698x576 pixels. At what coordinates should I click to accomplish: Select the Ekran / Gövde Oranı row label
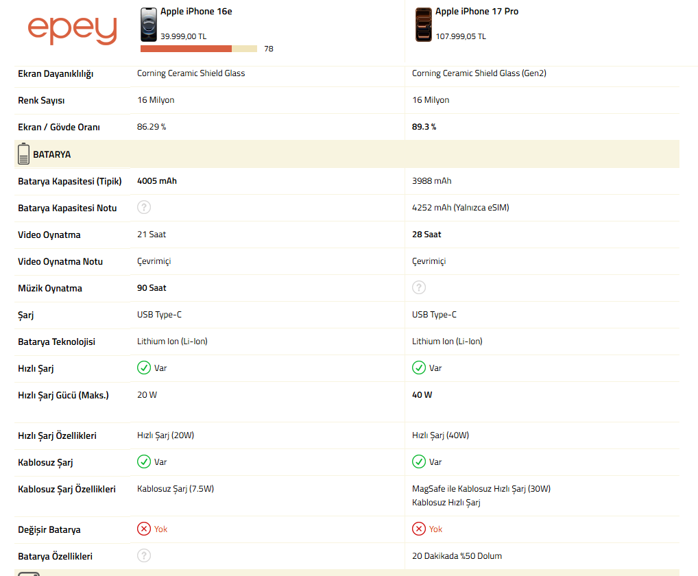pos(59,128)
